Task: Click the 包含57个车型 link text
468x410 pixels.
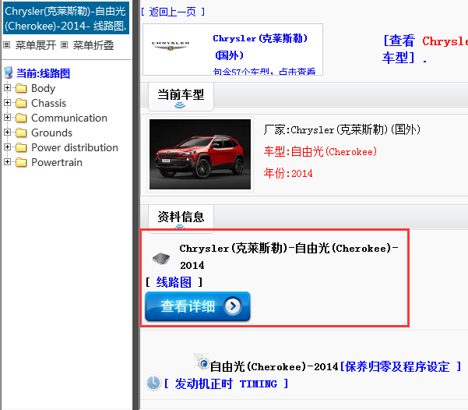Action: pos(264,72)
